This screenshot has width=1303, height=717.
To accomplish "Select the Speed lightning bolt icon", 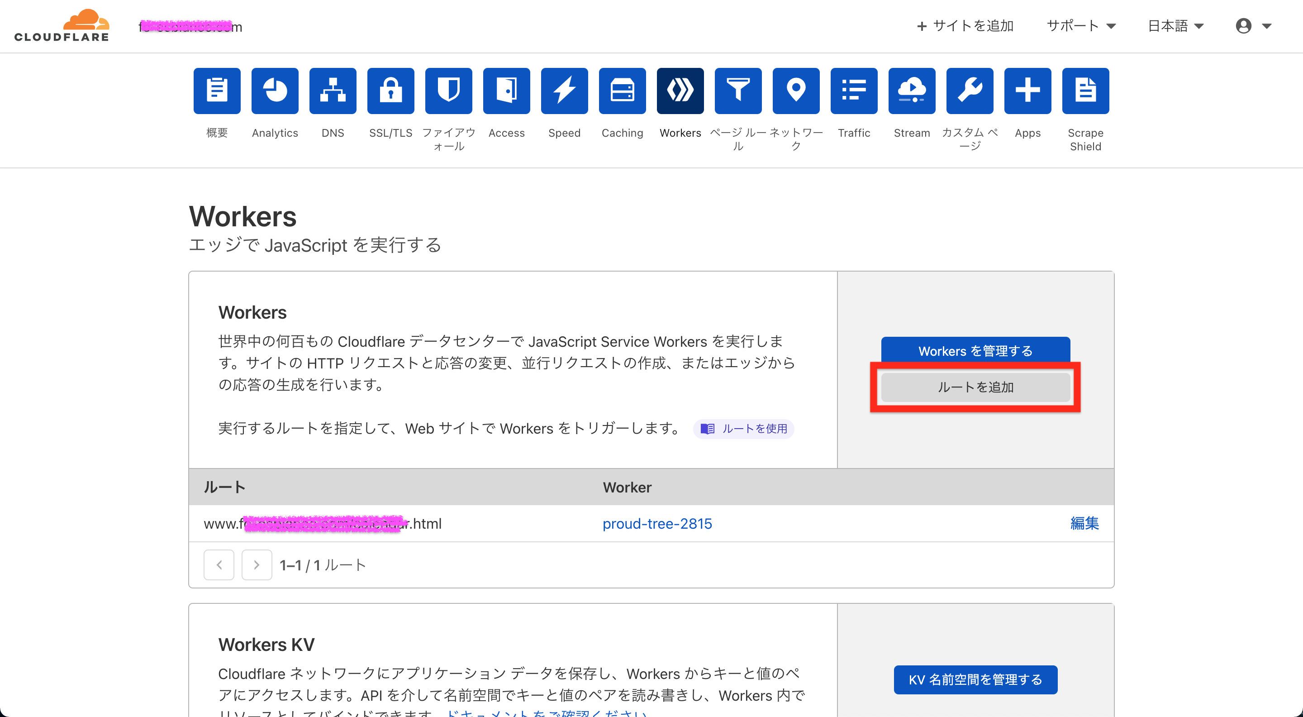I will point(564,91).
